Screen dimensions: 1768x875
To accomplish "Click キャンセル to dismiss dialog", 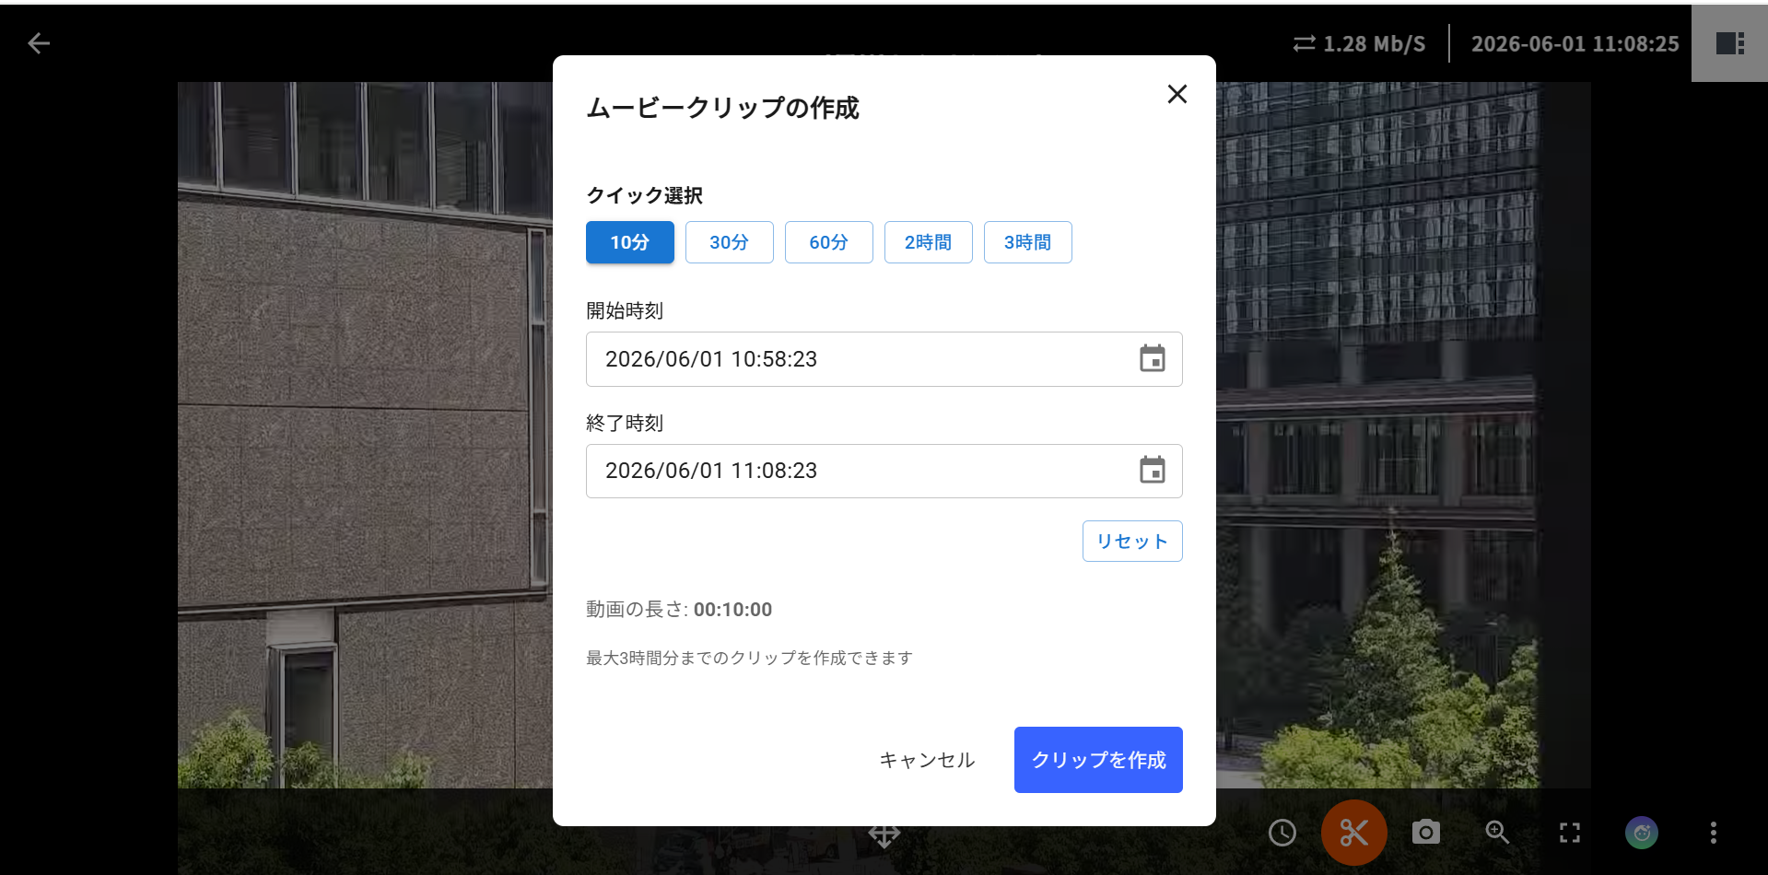I will point(927,760).
